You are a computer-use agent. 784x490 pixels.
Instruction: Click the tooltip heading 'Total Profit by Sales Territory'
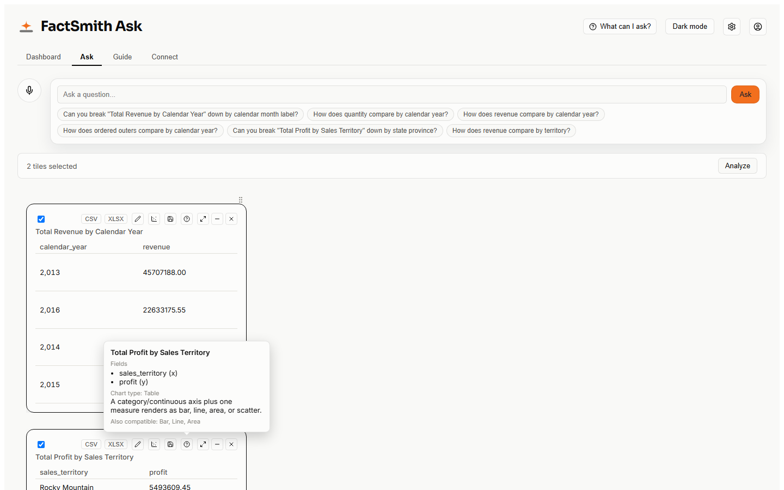(160, 352)
